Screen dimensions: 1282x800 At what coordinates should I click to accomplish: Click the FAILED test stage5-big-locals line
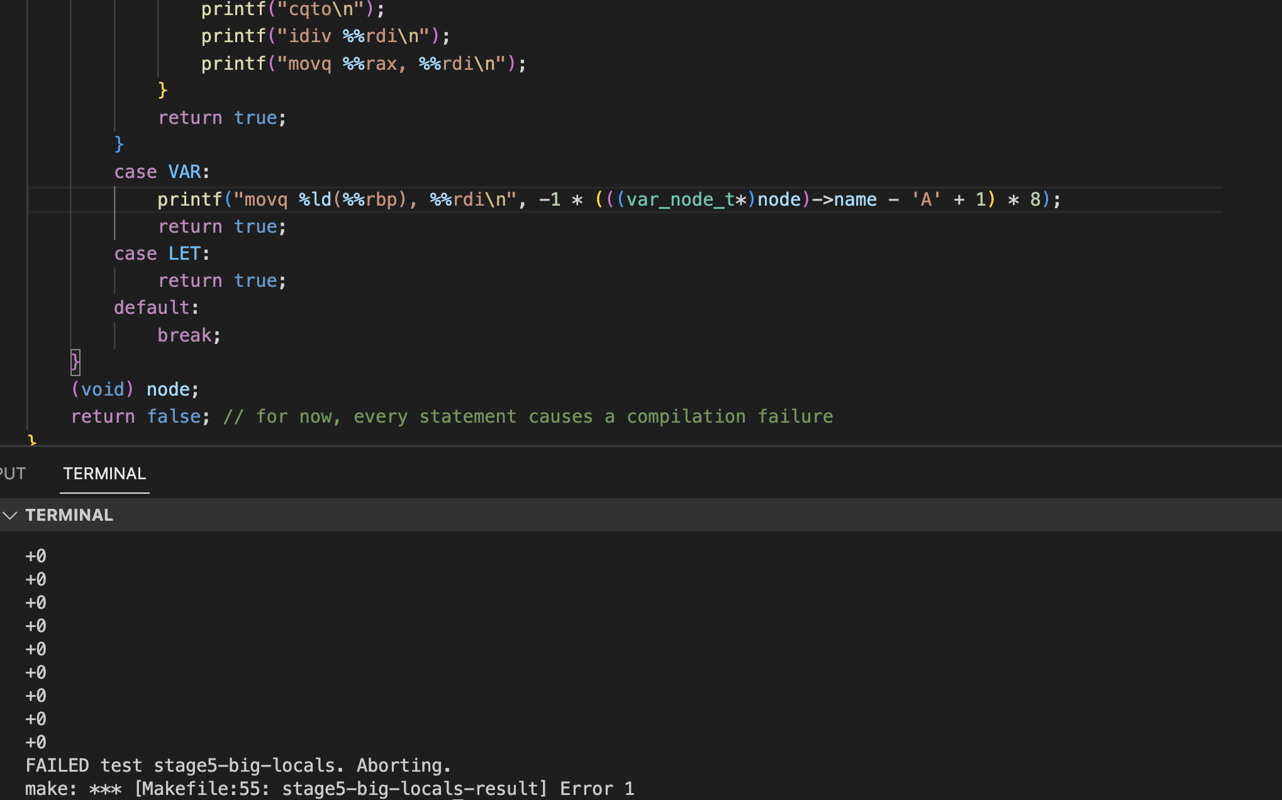tap(238, 765)
